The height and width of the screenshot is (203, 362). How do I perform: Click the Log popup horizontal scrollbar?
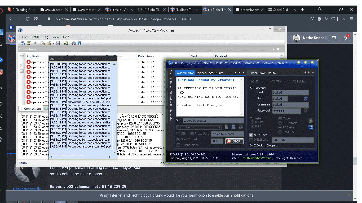[69, 157]
